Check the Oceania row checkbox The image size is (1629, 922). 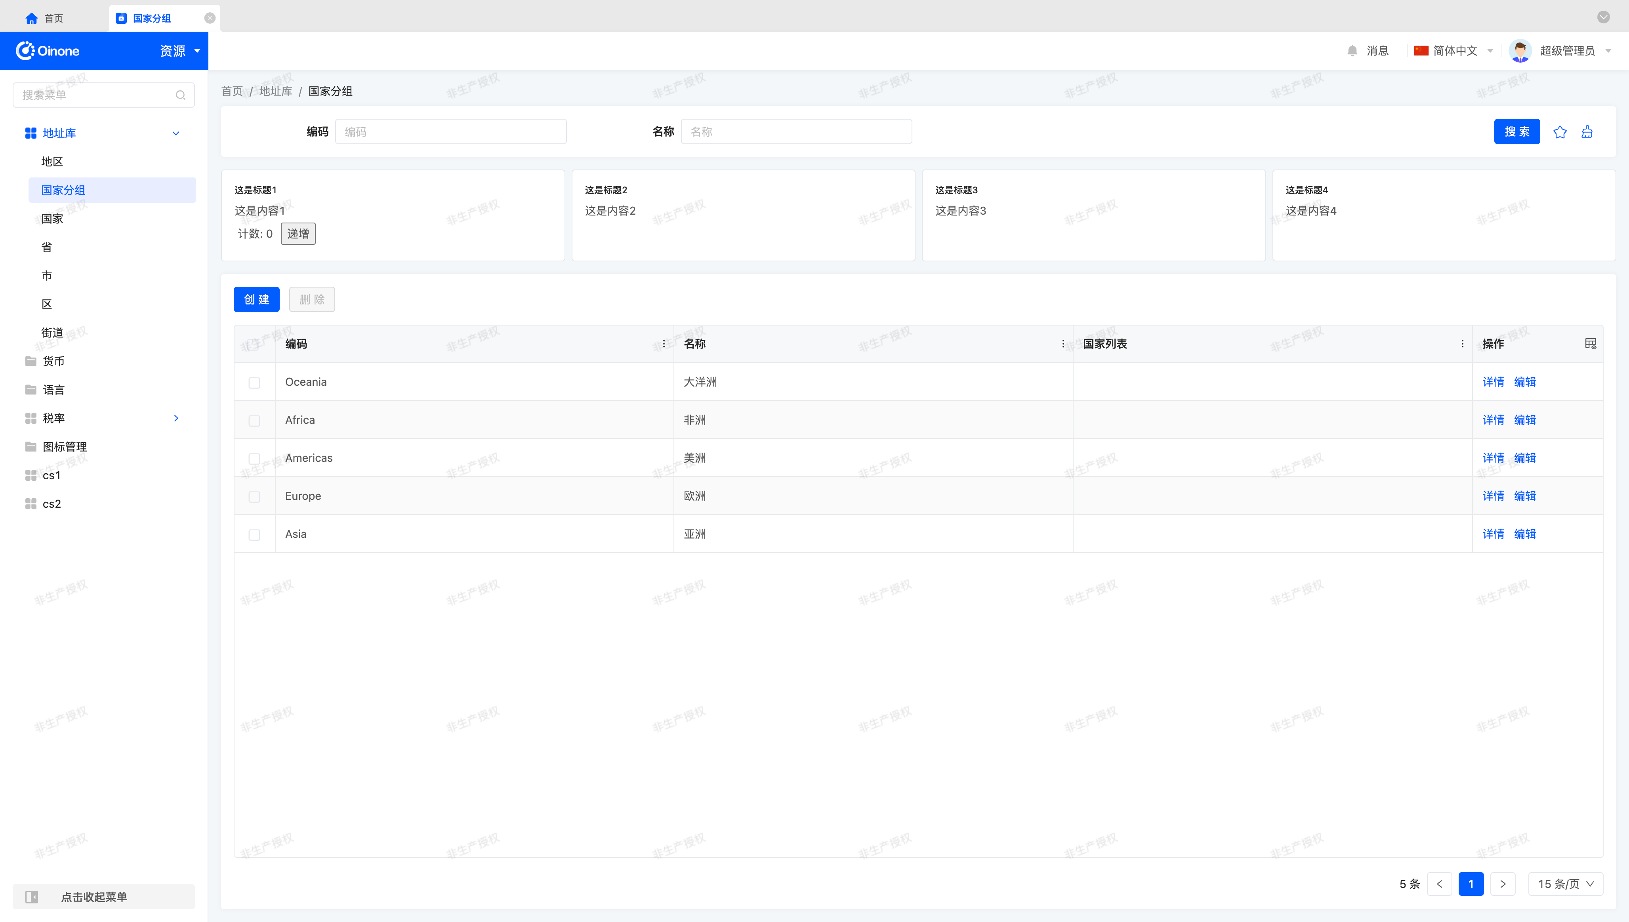pyautogui.click(x=255, y=383)
